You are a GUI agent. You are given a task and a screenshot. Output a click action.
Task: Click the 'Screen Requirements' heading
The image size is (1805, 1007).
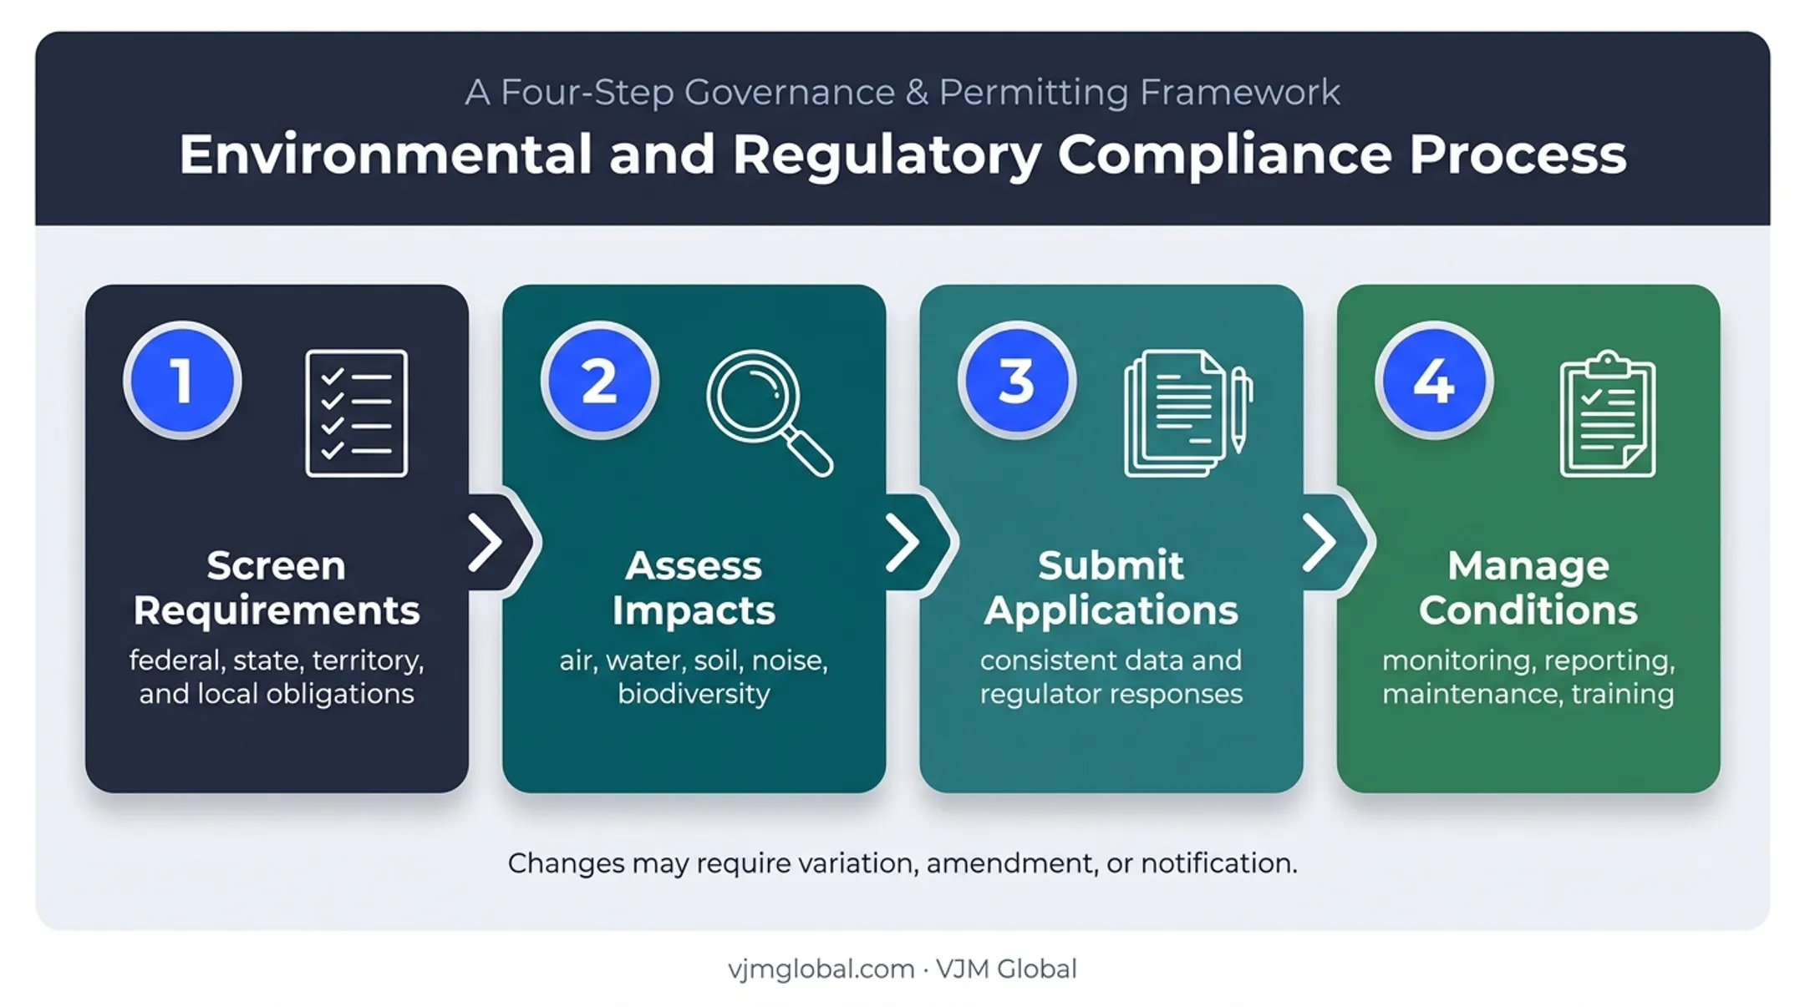277,588
